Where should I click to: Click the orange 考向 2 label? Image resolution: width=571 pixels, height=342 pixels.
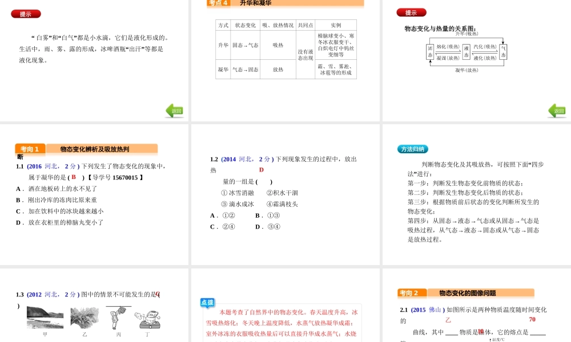[412, 293]
